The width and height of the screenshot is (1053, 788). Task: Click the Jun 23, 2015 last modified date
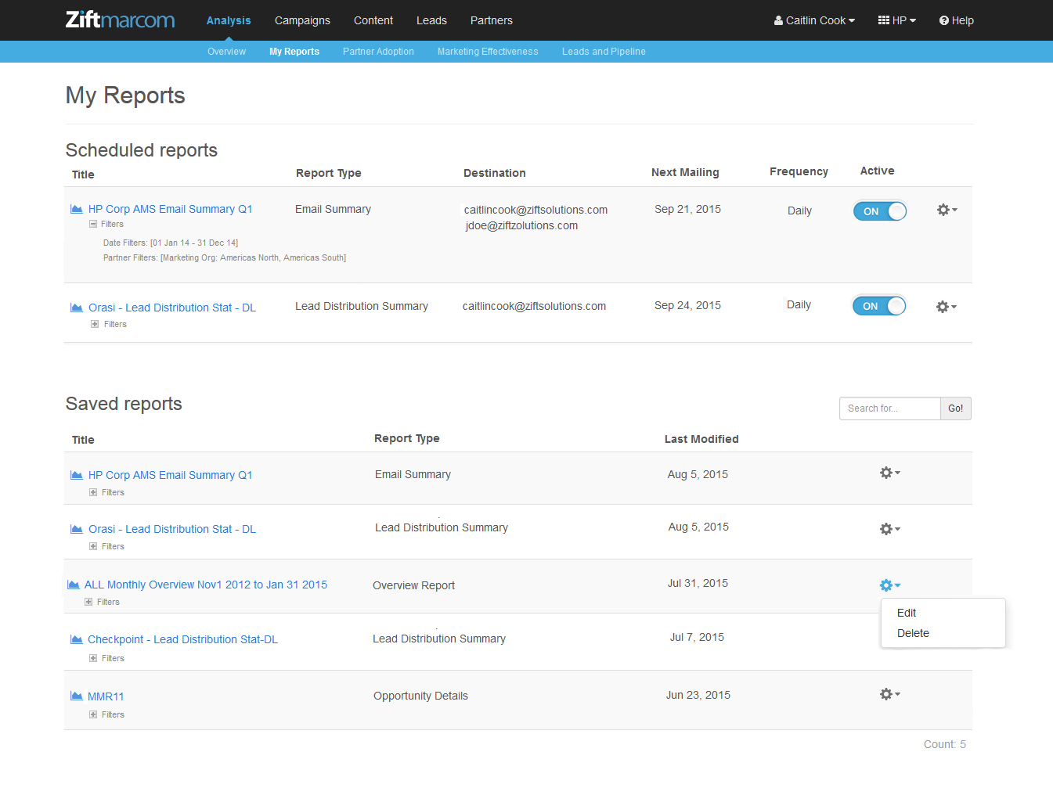698,695
